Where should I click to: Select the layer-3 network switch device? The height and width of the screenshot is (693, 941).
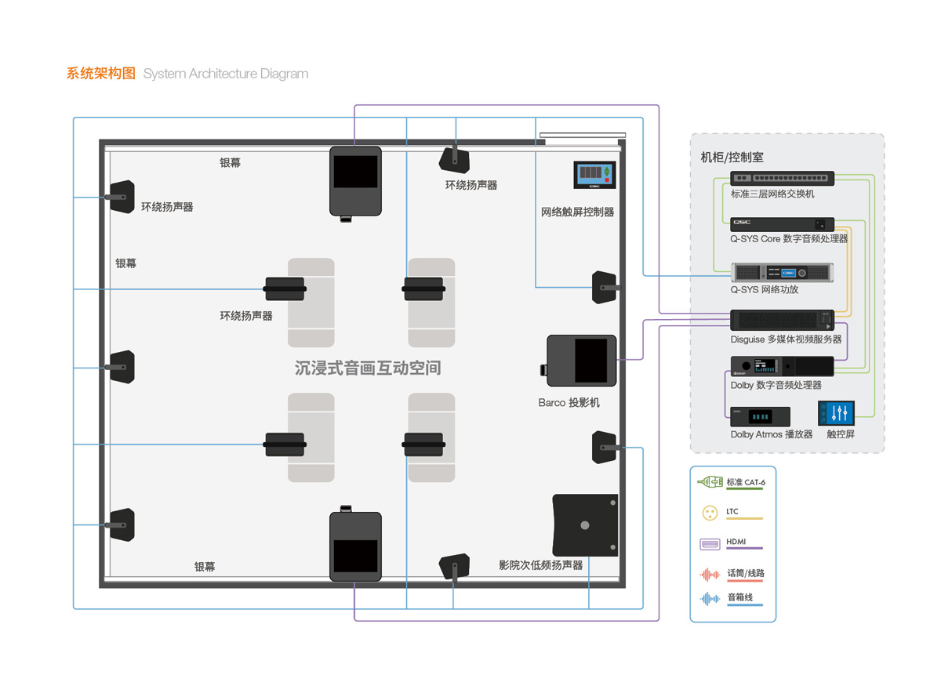[783, 179]
